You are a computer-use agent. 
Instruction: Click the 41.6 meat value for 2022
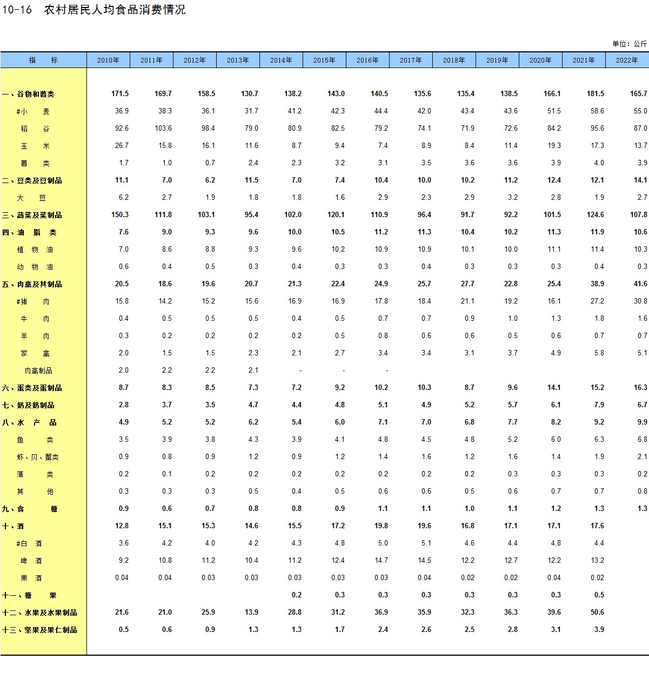click(x=640, y=284)
